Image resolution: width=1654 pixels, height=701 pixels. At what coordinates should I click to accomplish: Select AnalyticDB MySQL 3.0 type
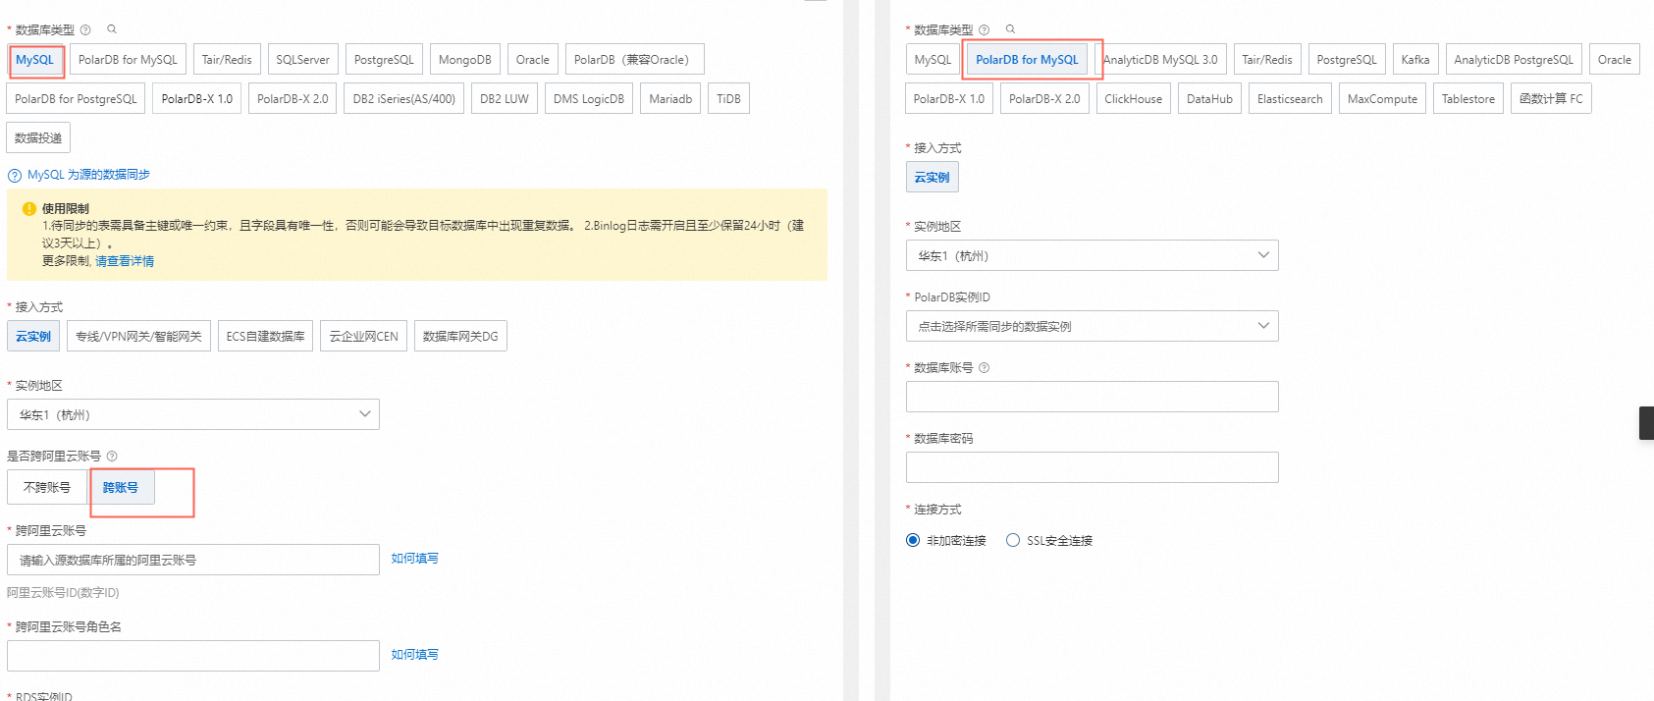tap(1160, 60)
